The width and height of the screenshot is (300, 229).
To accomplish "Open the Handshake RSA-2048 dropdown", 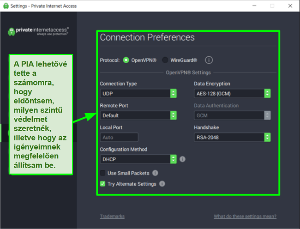I will 232,137.
